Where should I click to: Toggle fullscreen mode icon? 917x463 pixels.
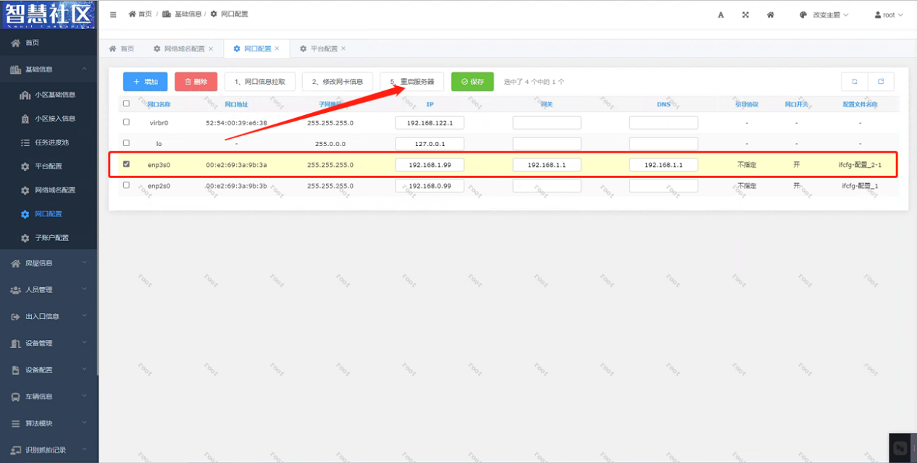(x=745, y=14)
